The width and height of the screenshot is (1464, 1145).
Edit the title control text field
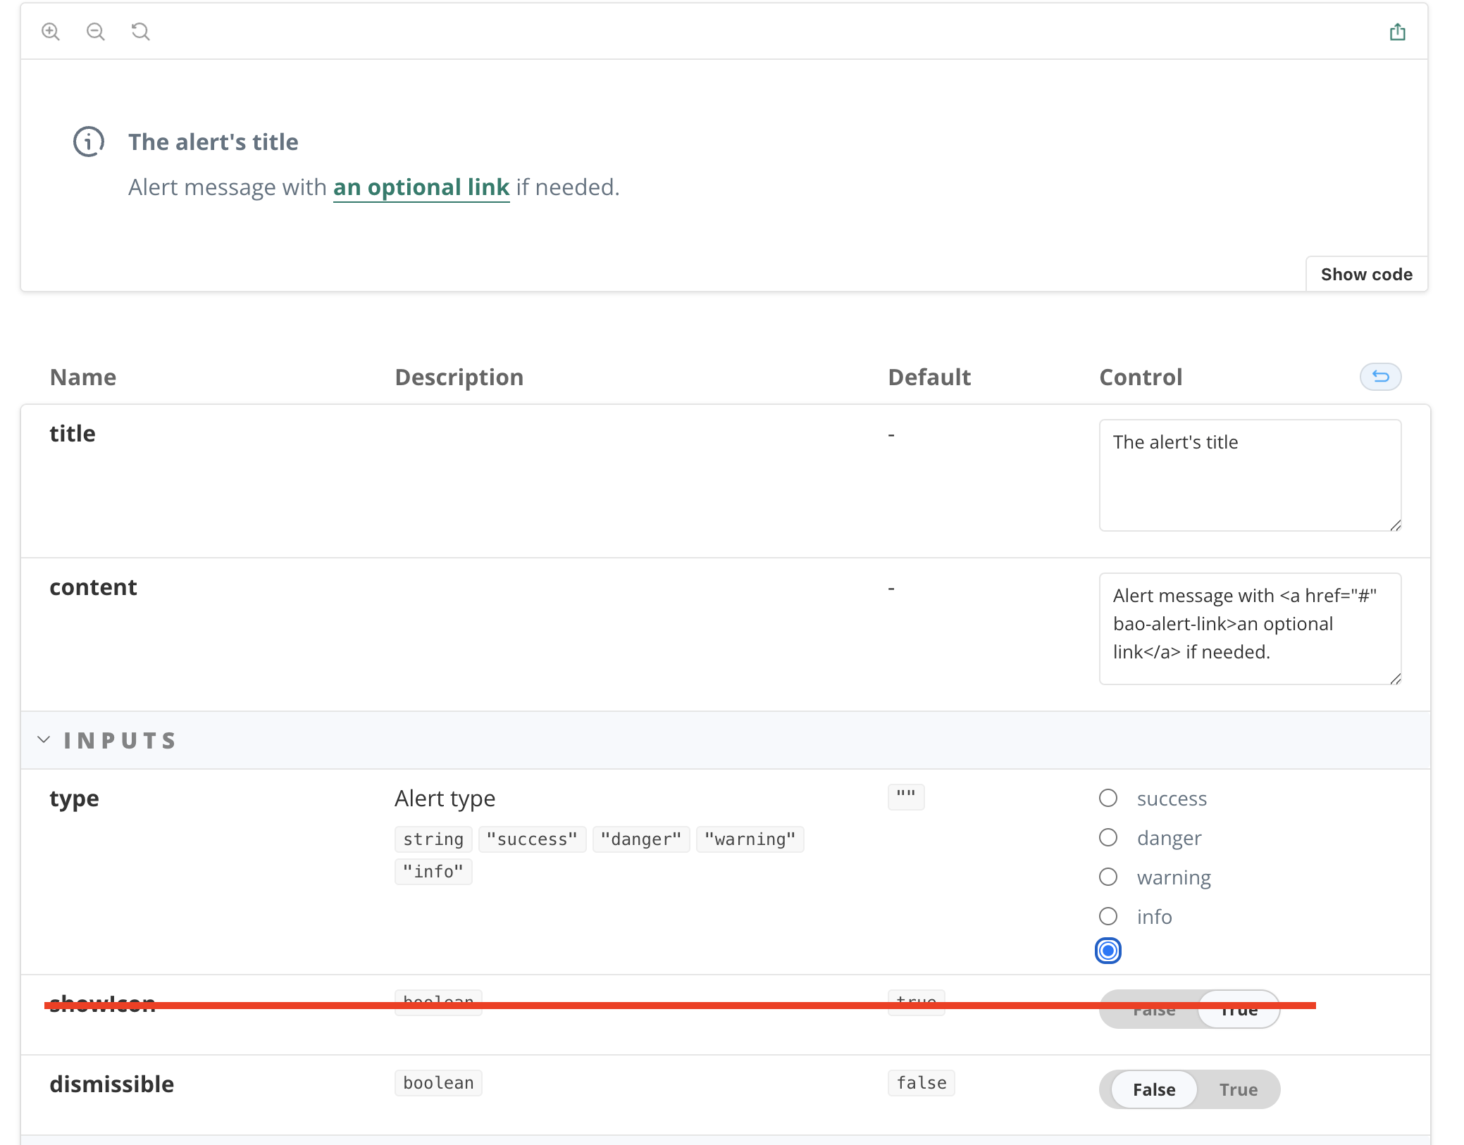(1249, 475)
